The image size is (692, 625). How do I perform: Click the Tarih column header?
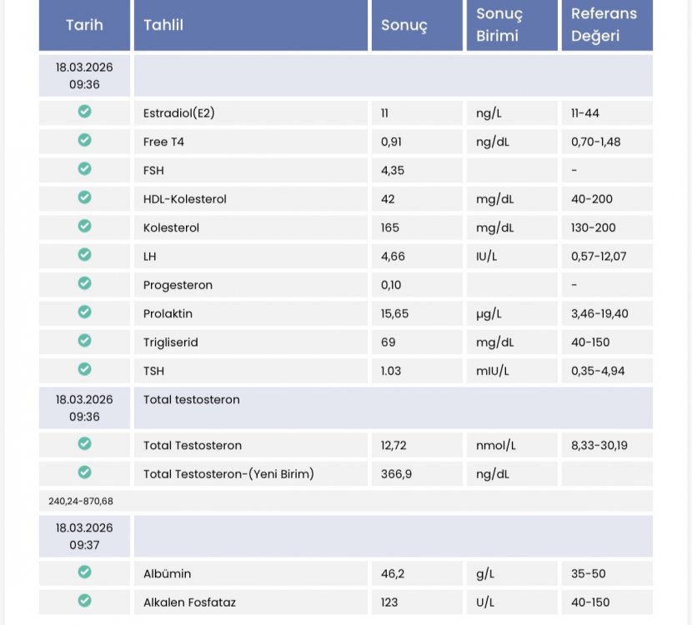point(84,25)
